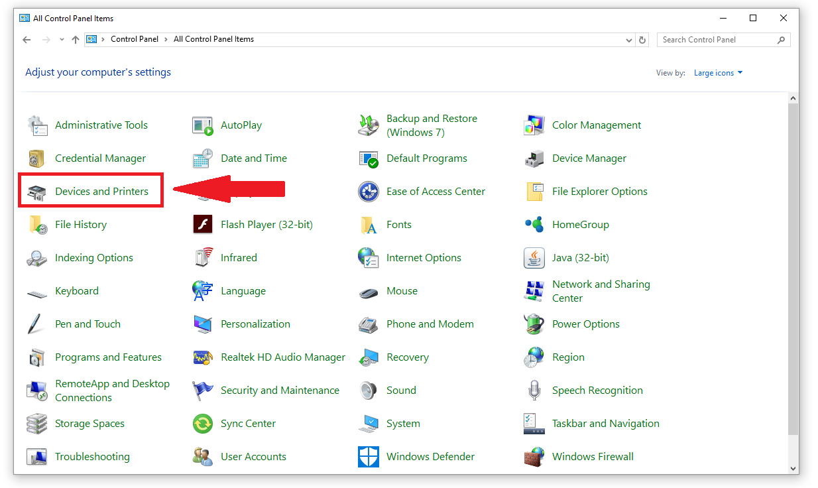Click the Devices and Printers icon
This screenshot has width=818, height=488.
[37, 192]
